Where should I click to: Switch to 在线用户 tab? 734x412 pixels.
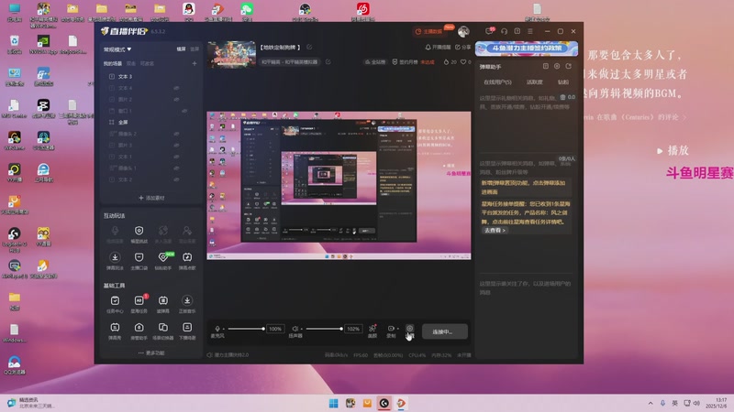tap(497, 81)
